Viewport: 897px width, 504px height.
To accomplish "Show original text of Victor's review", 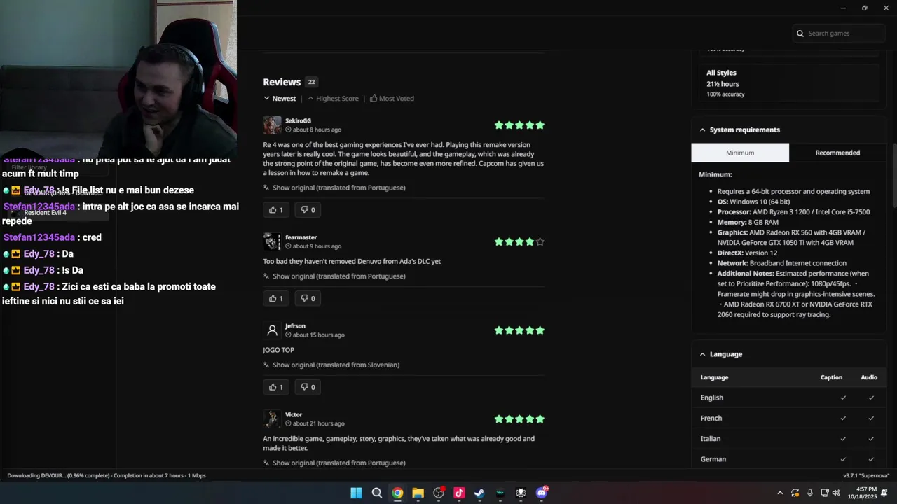I will [x=334, y=463].
